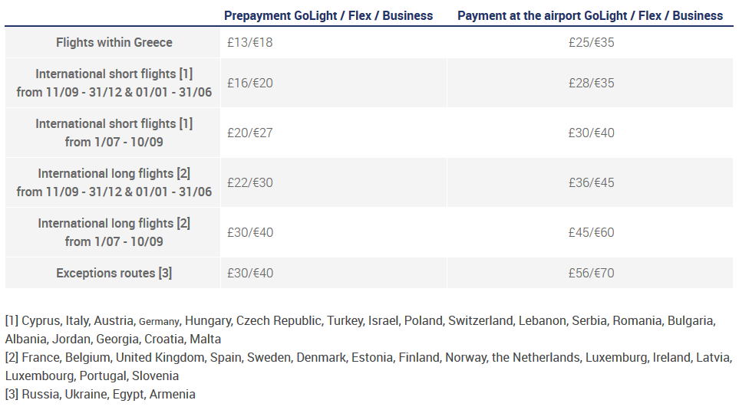Select the £36/€45 airport payment cell

coord(591,182)
